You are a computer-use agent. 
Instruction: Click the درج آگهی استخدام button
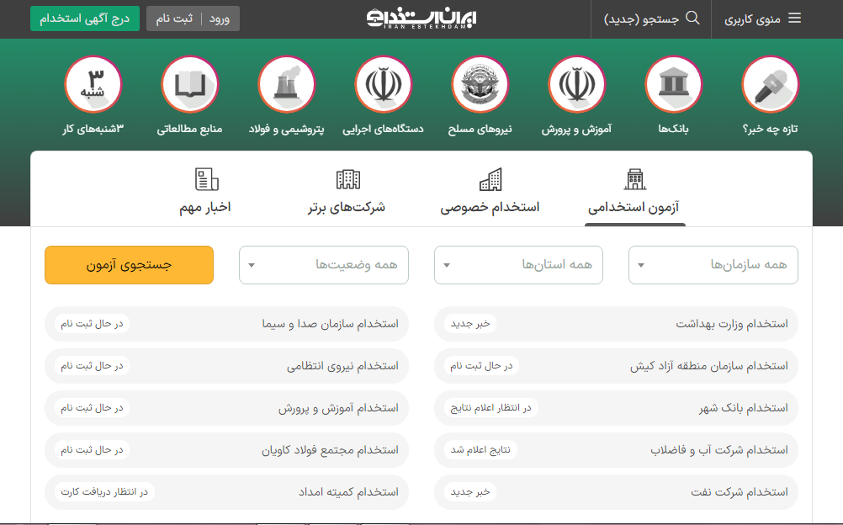(x=85, y=19)
